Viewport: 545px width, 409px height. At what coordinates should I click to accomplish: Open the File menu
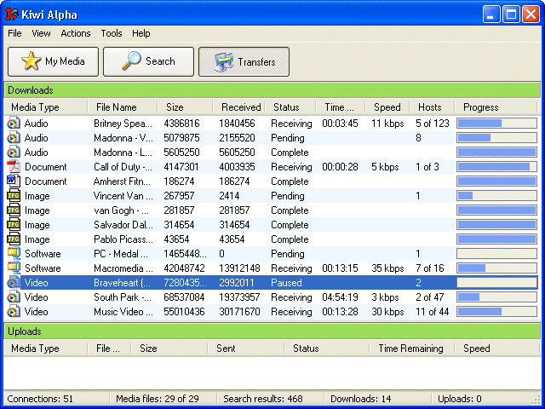click(14, 33)
